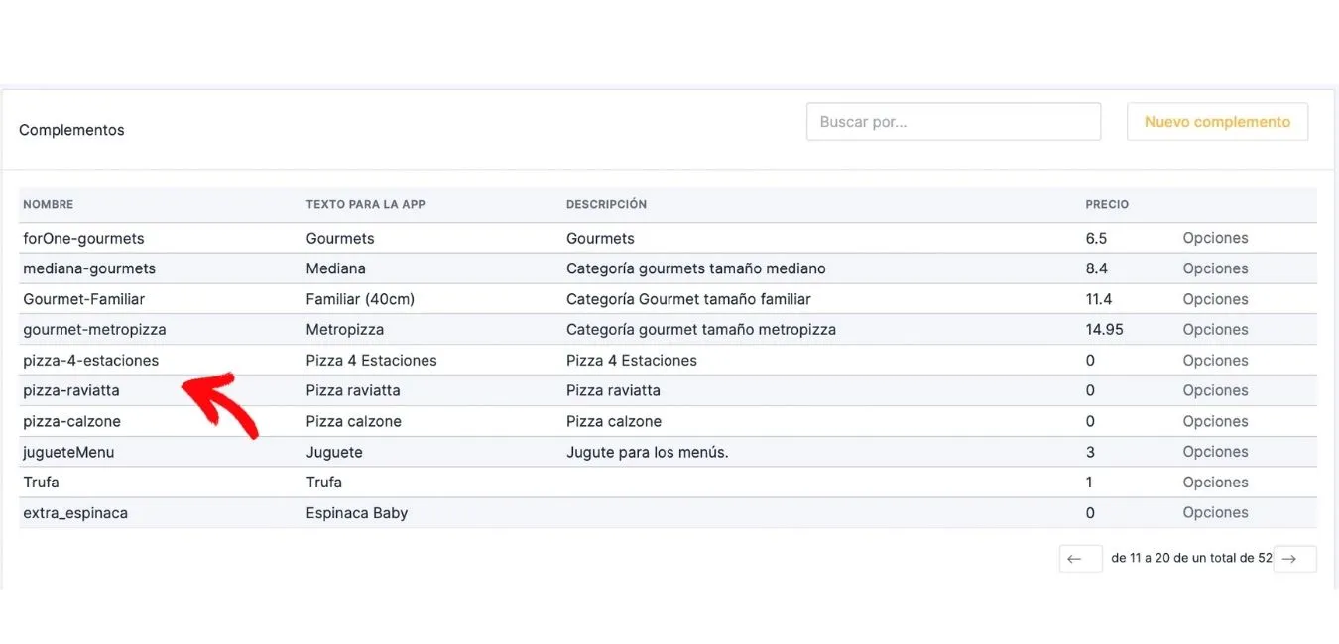Open Opciones for jugueteMenu row
The height and width of the screenshot is (644, 1339).
click(1215, 452)
